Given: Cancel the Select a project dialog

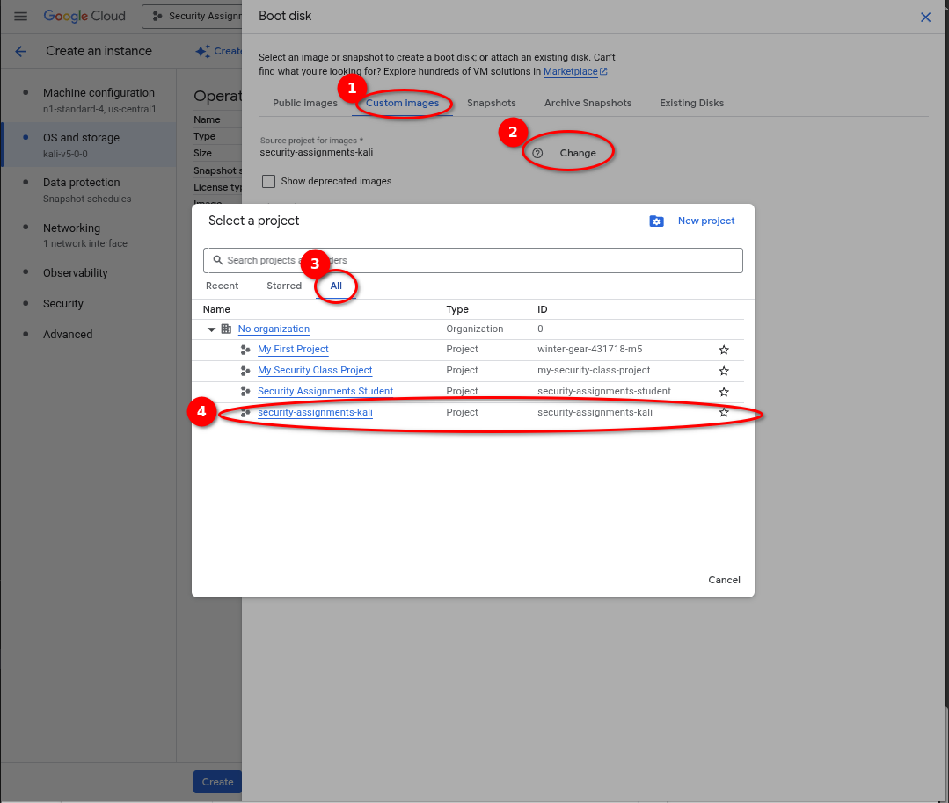Looking at the screenshot, I should pos(724,580).
